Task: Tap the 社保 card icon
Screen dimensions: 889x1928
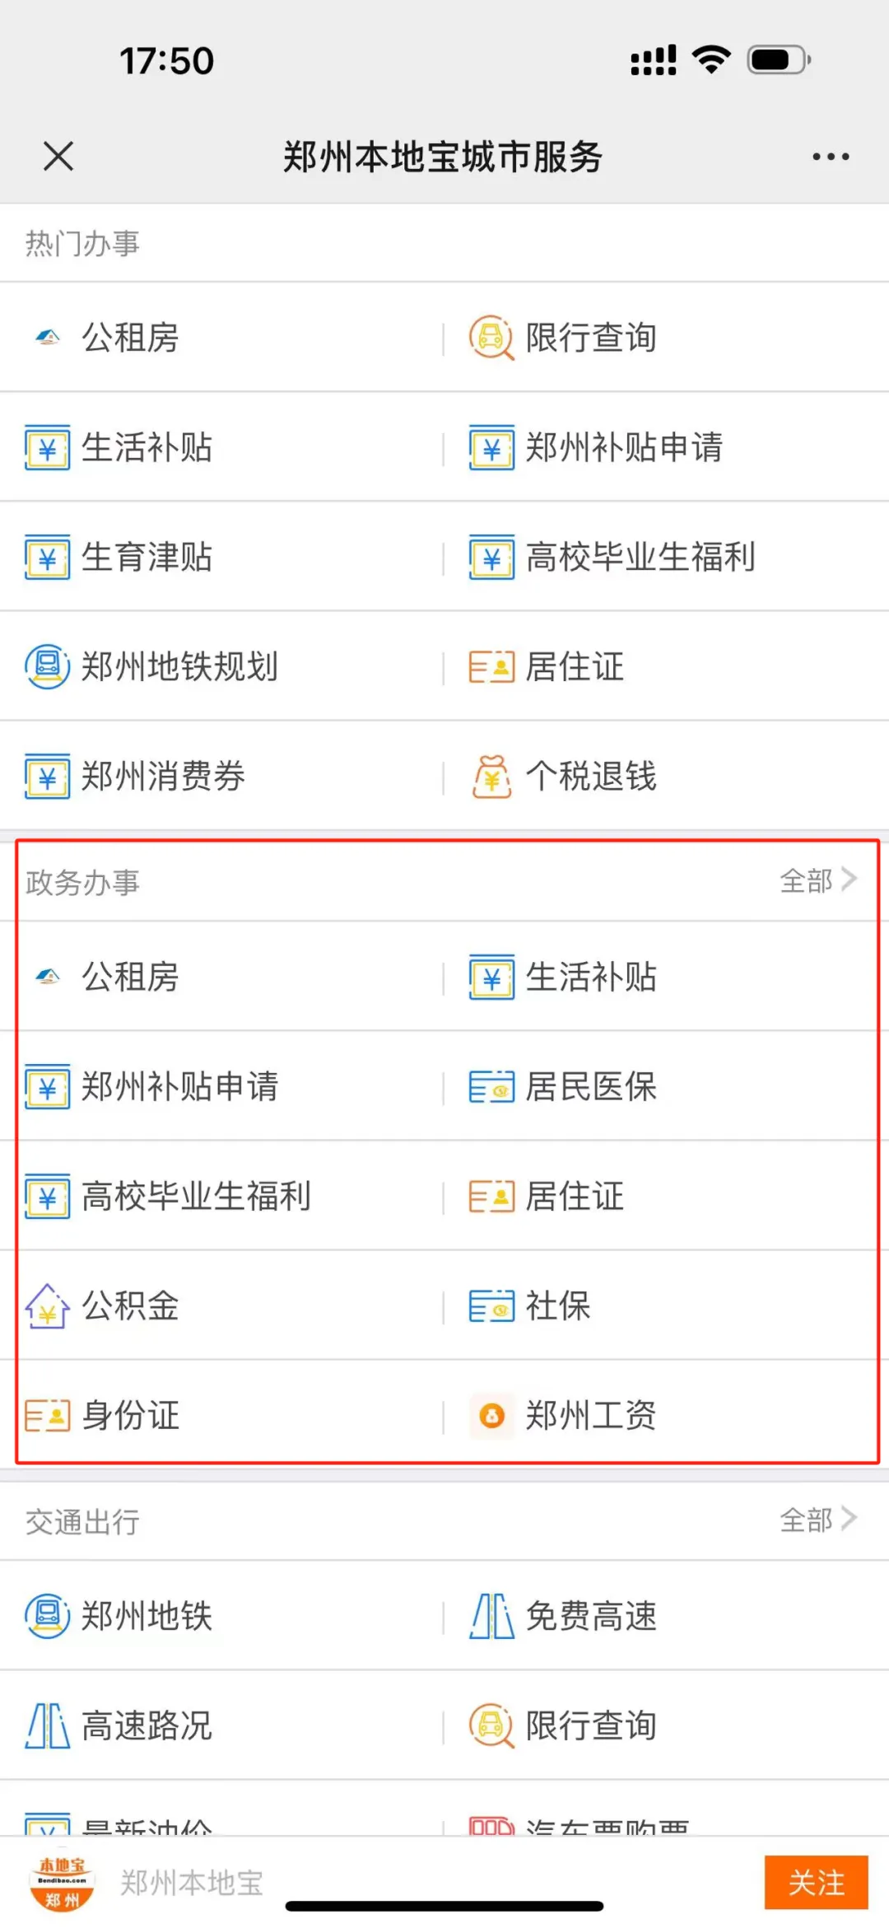Action: (491, 1306)
